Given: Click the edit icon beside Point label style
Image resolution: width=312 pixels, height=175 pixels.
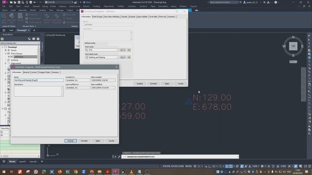Looking at the screenshot, I should pos(121,57).
